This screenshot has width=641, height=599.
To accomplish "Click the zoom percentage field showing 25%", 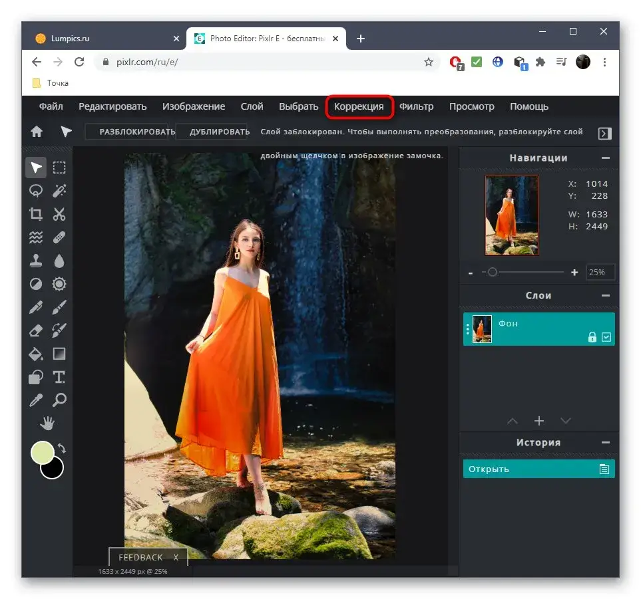I will [x=600, y=273].
